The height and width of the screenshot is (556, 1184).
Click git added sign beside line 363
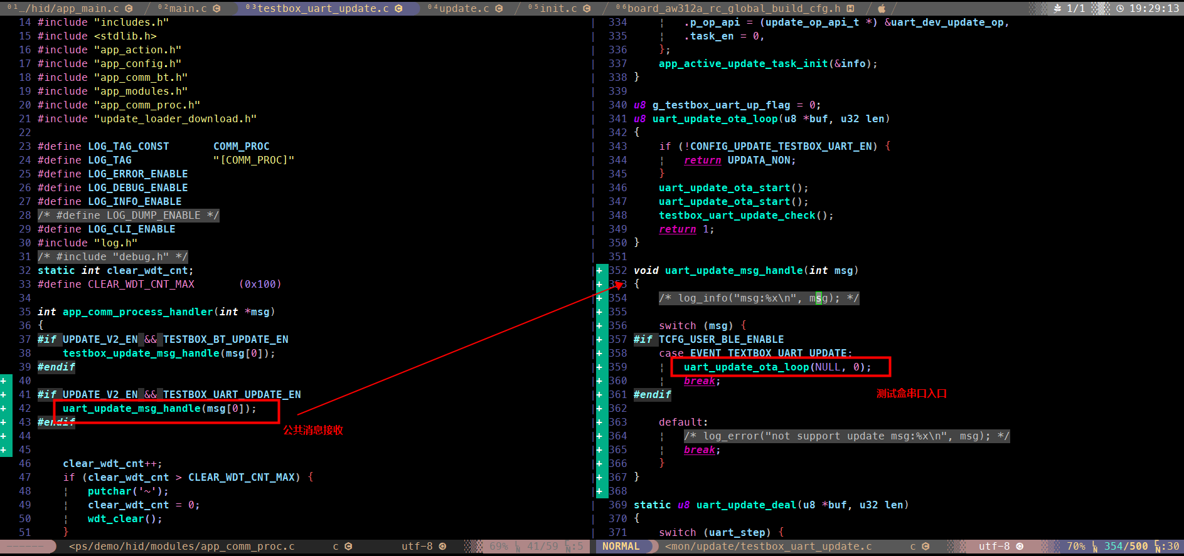(x=599, y=422)
